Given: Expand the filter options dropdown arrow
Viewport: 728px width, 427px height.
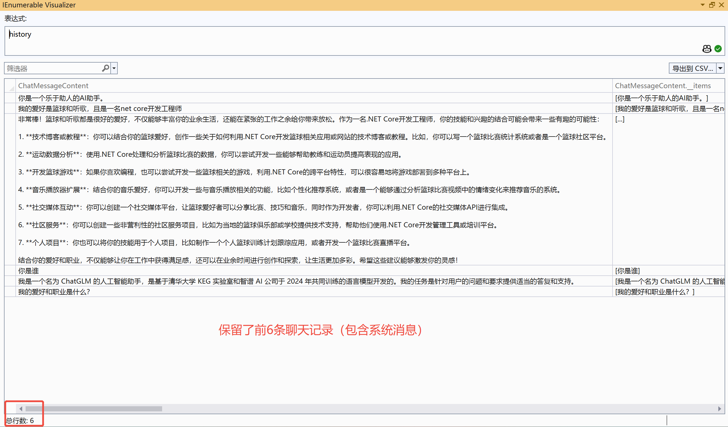Looking at the screenshot, I should tap(114, 68).
